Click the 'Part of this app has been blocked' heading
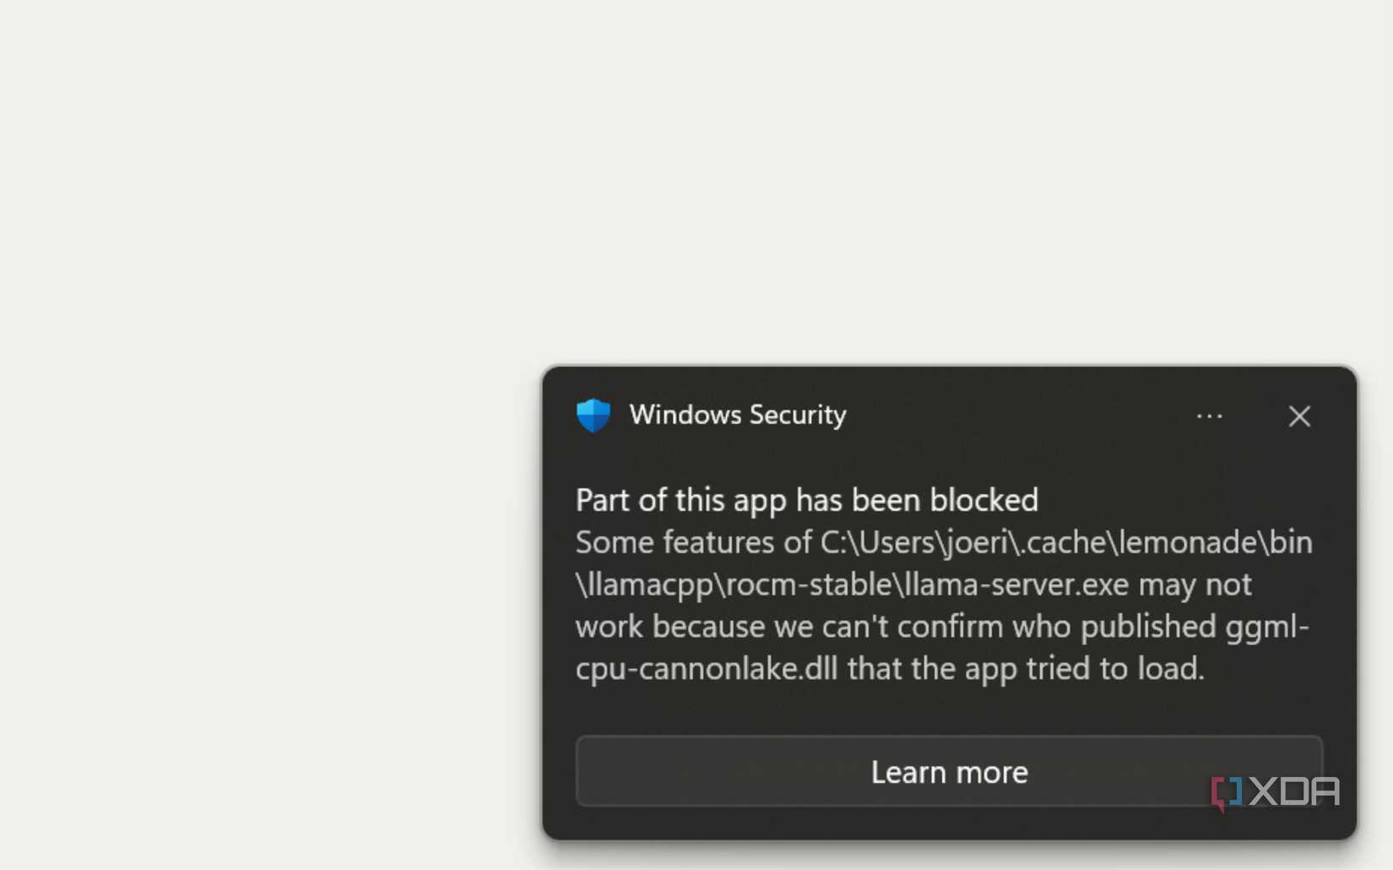 tap(806, 499)
